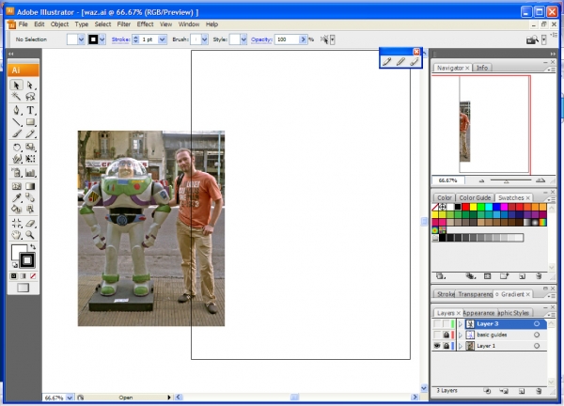Select the Gradient tool in toolbox
The height and width of the screenshot is (406, 564).
30,186
